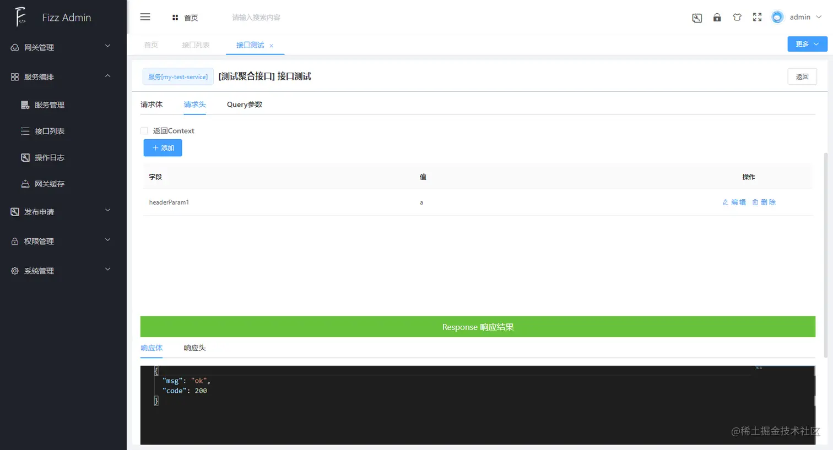Click the 值 column header
This screenshot has height=450, width=833.
(x=423, y=177)
